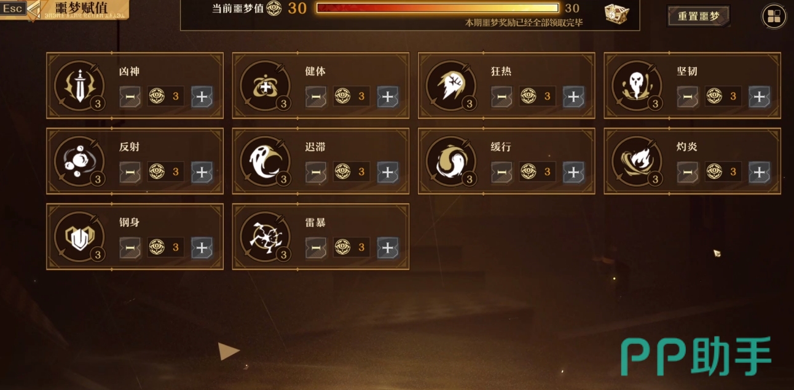Click the 重置噩梦 reset button

[x=699, y=16]
